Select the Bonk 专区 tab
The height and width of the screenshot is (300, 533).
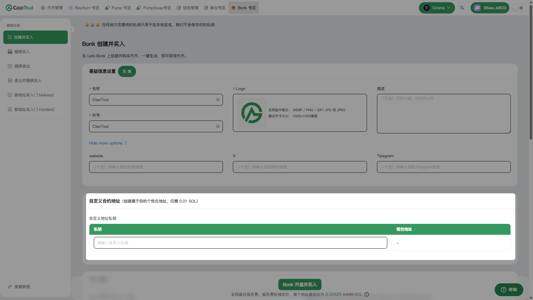coord(243,8)
